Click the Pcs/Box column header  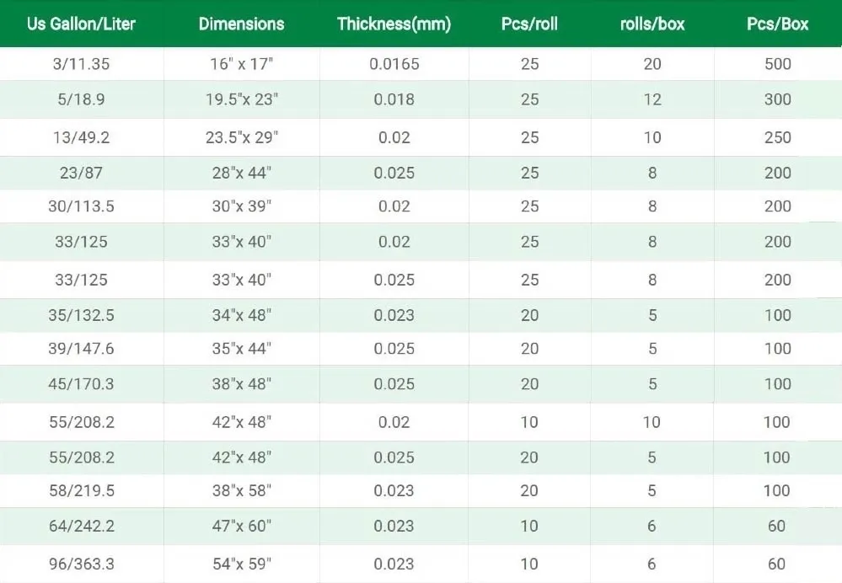777,24
